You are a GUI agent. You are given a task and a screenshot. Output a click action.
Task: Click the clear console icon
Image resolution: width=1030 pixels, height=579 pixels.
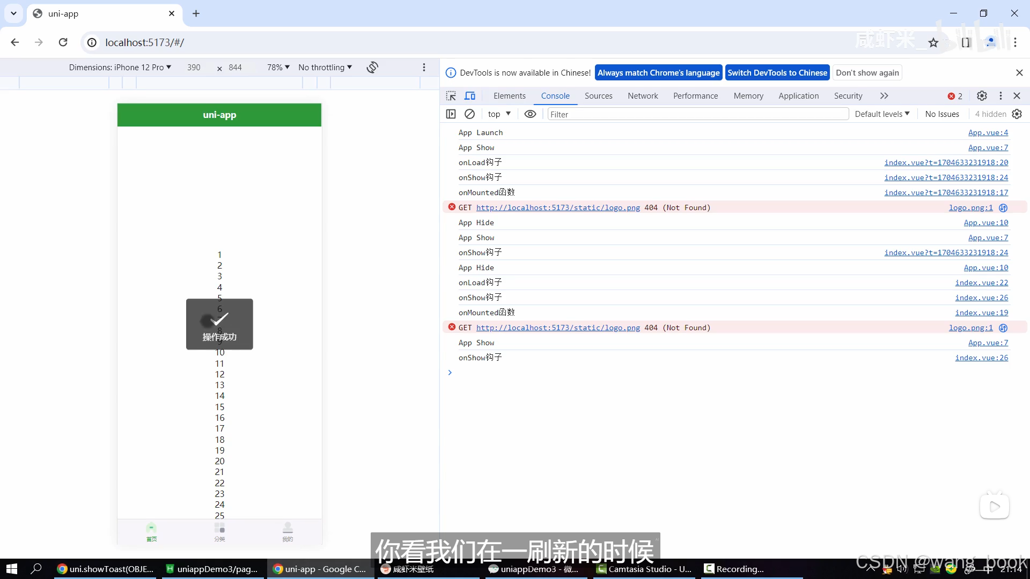[469, 114]
